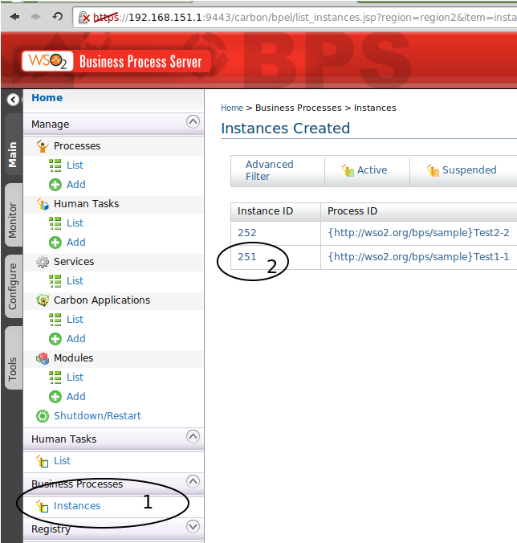Click the Add icon under Manage Human Tasks
The width and height of the screenshot is (517, 543).
[55, 243]
